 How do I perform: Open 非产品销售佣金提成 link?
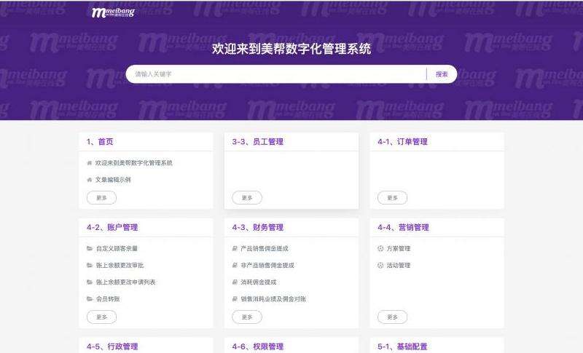click(x=267, y=266)
